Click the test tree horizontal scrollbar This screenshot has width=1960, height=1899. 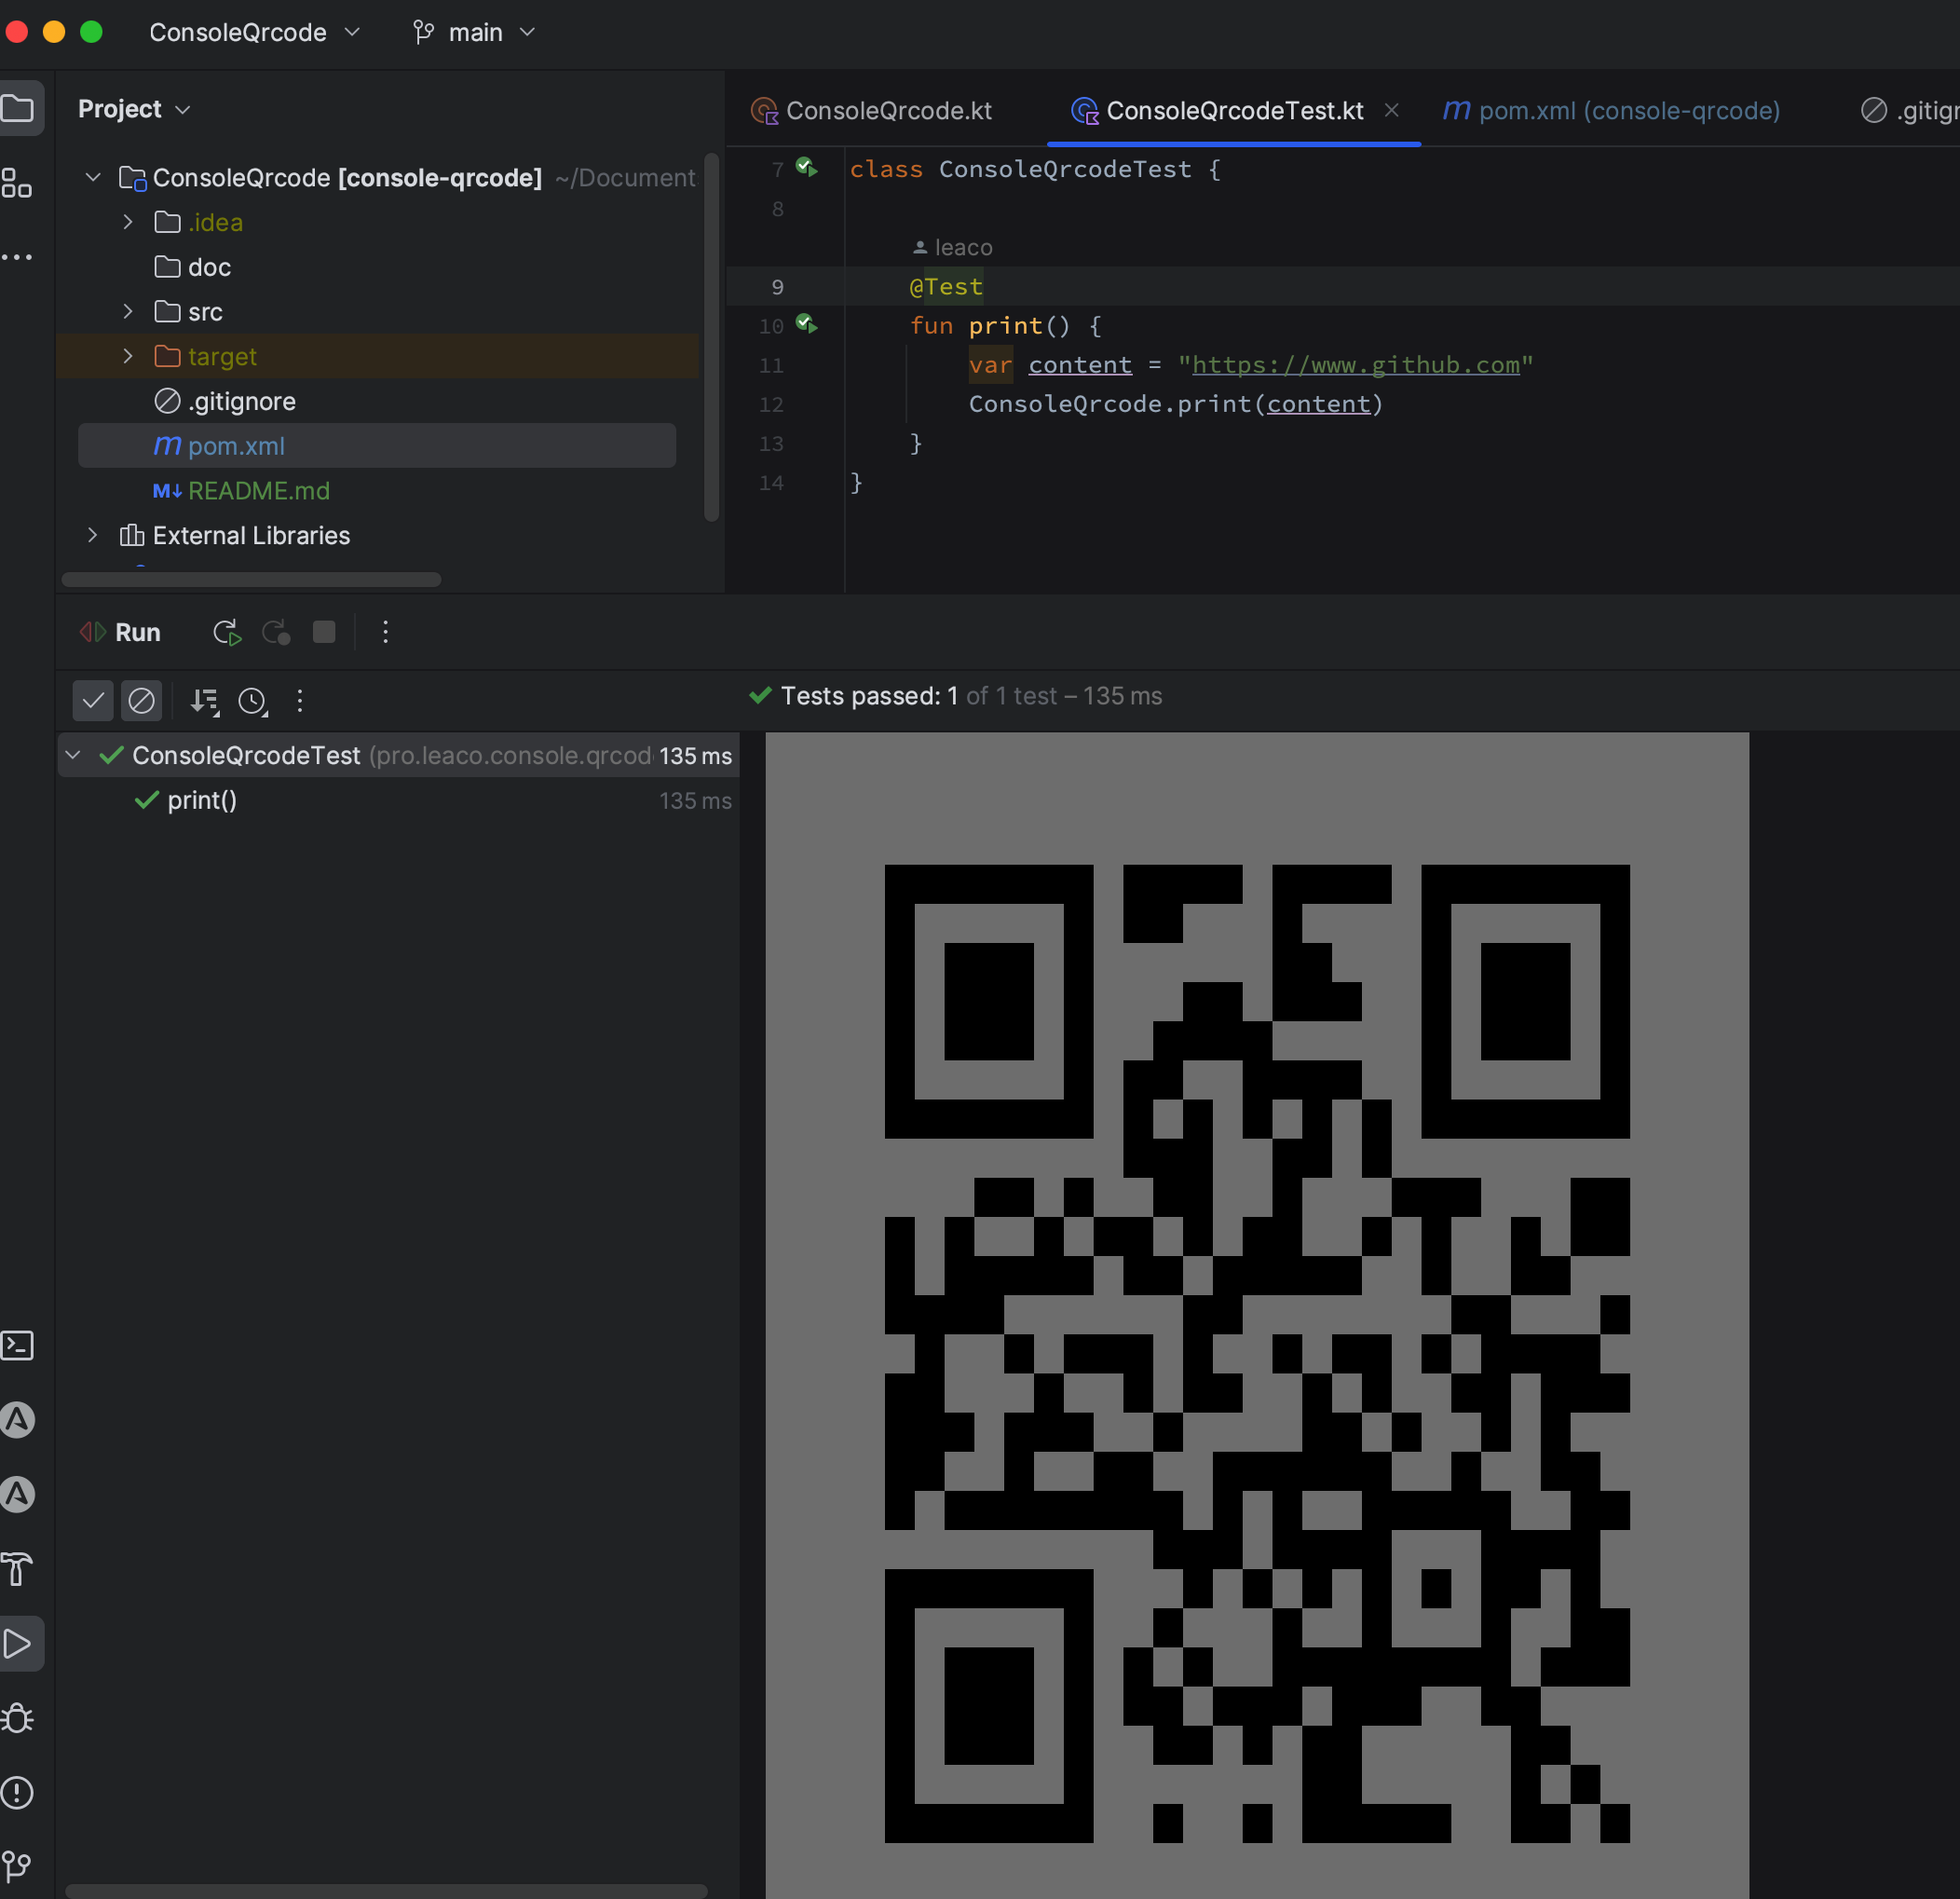(386, 1890)
